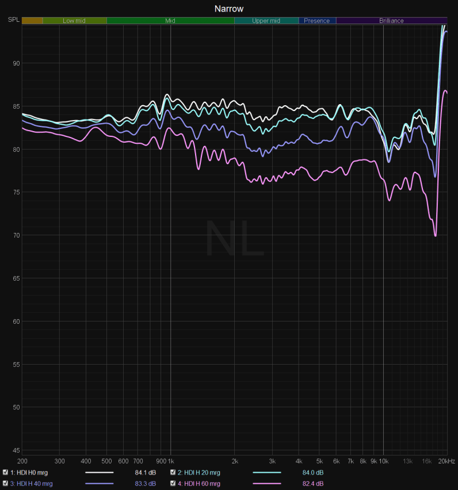Click the unlabeled orange bass band segment

(32, 21)
